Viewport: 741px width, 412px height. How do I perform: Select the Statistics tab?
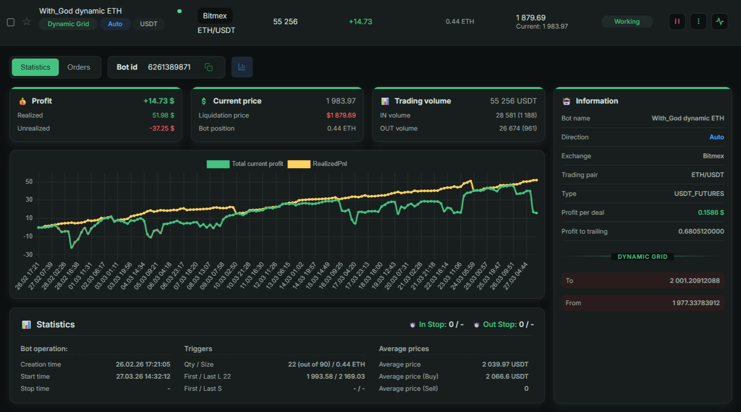pyautogui.click(x=35, y=67)
